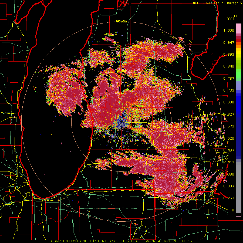Click the yellow segment of color bar
This screenshot has height=243, width=243.
(238, 53)
